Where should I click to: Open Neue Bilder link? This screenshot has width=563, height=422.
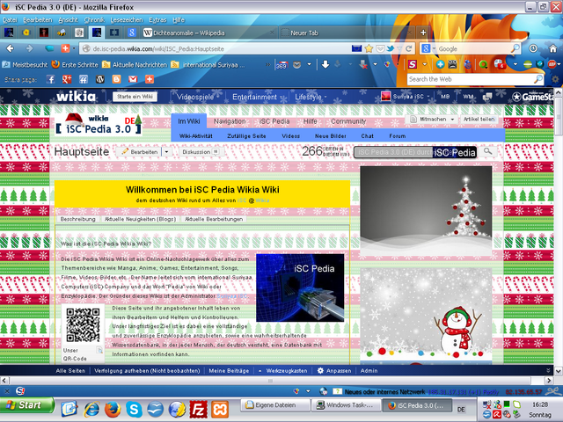pyautogui.click(x=331, y=136)
